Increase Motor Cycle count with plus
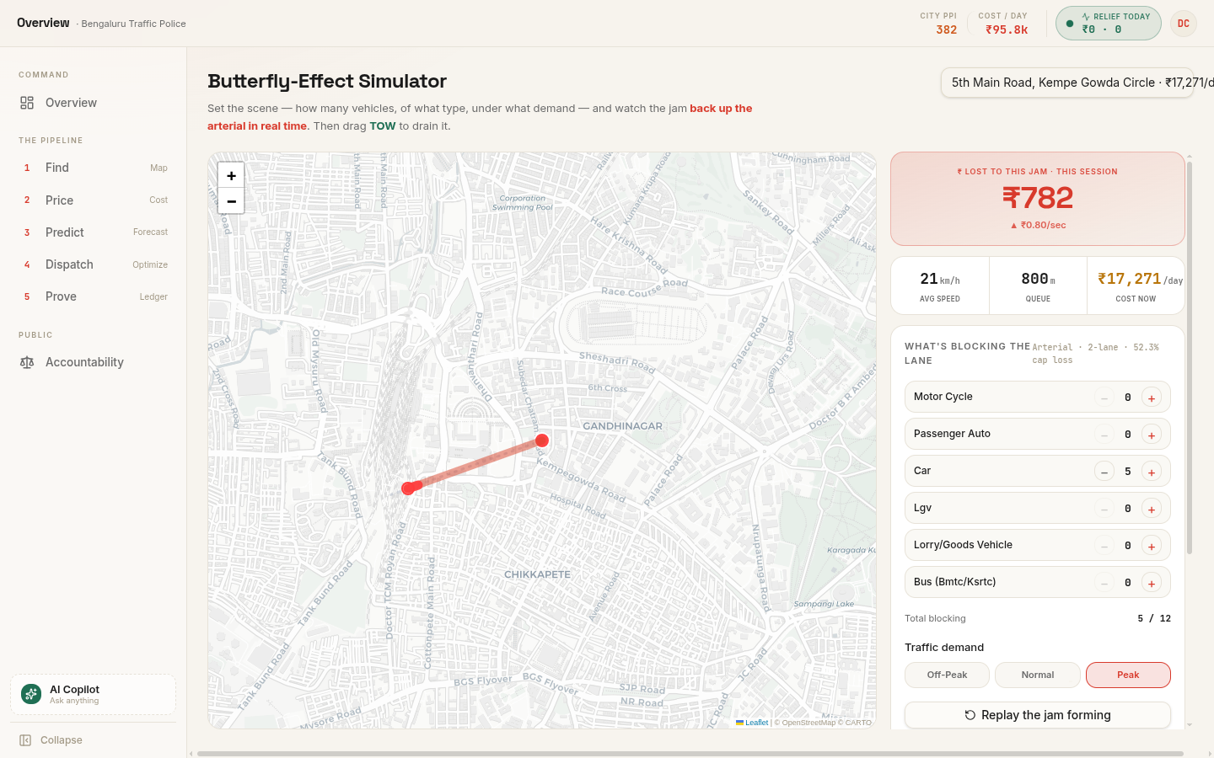 (1152, 398)
